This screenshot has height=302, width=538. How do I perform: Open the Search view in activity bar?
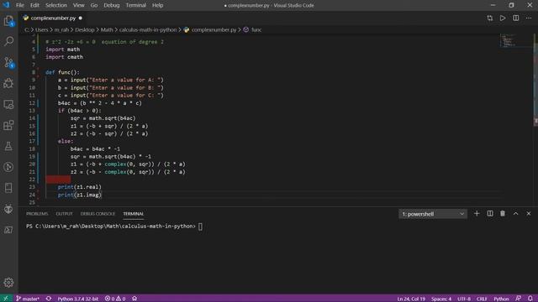(8, 41)
